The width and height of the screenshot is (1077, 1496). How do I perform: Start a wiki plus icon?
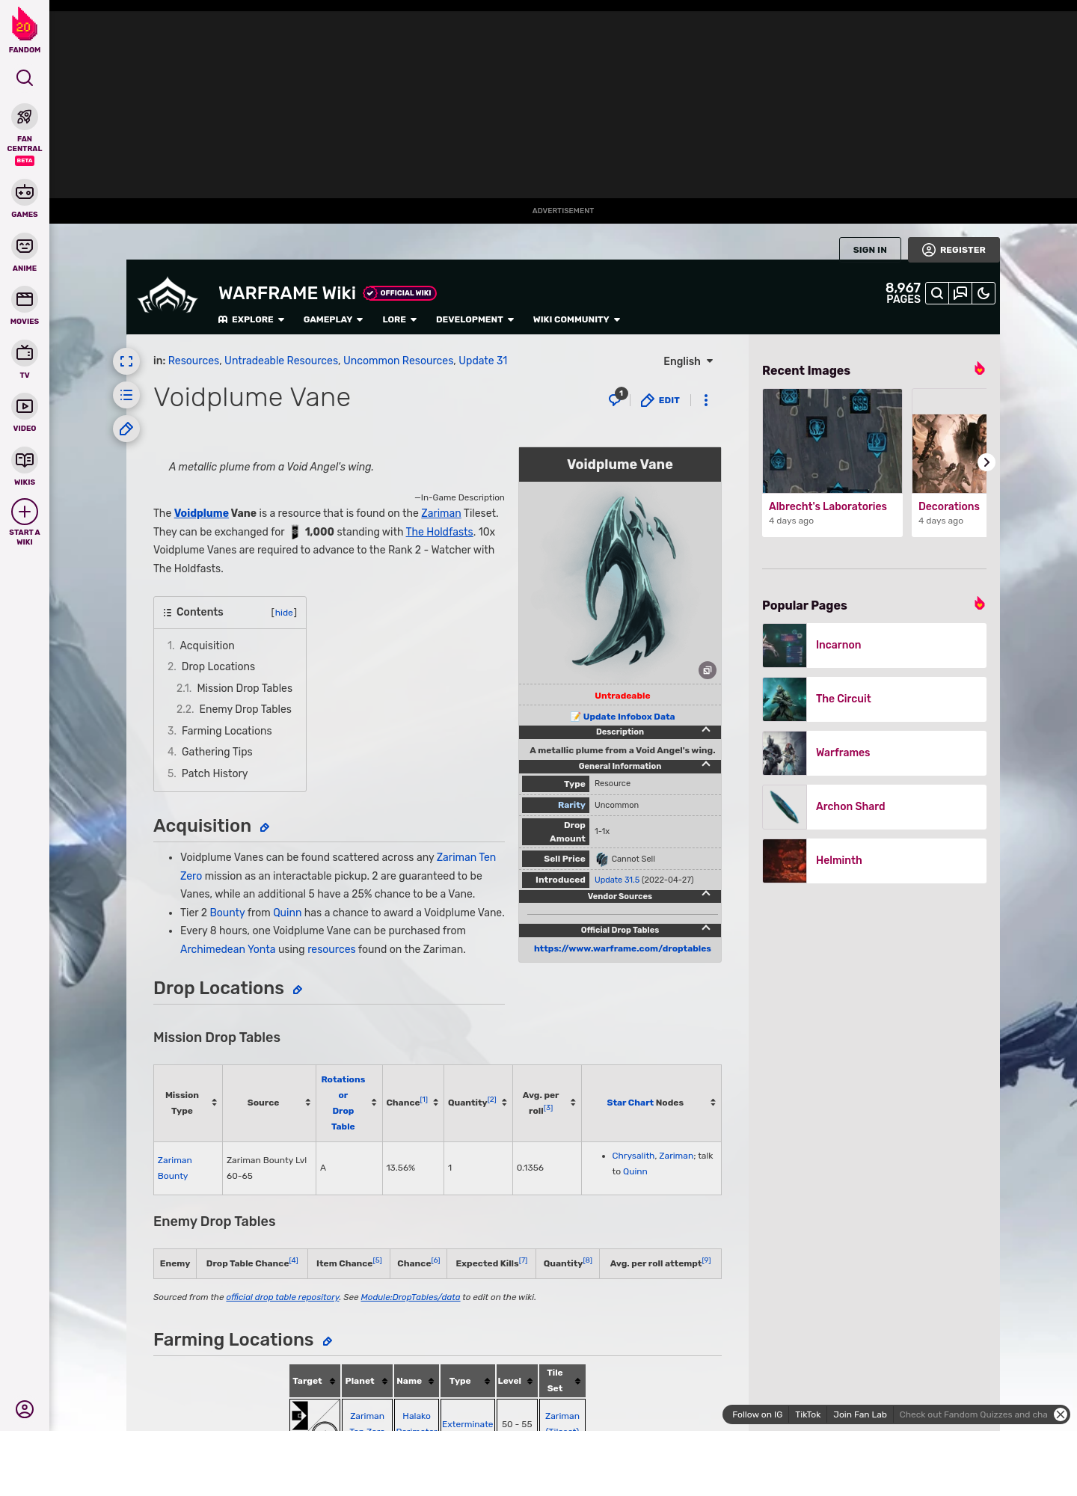(x=25, y=512)
